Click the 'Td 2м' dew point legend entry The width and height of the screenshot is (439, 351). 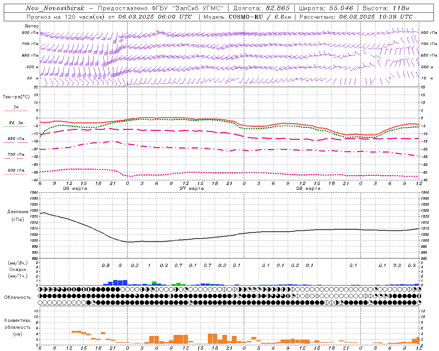tap(16, 123)
